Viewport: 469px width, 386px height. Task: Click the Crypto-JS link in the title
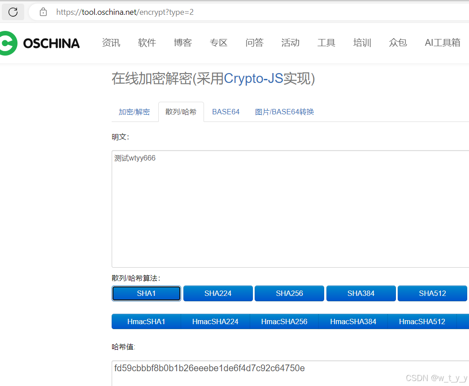[x=254, y=78]
